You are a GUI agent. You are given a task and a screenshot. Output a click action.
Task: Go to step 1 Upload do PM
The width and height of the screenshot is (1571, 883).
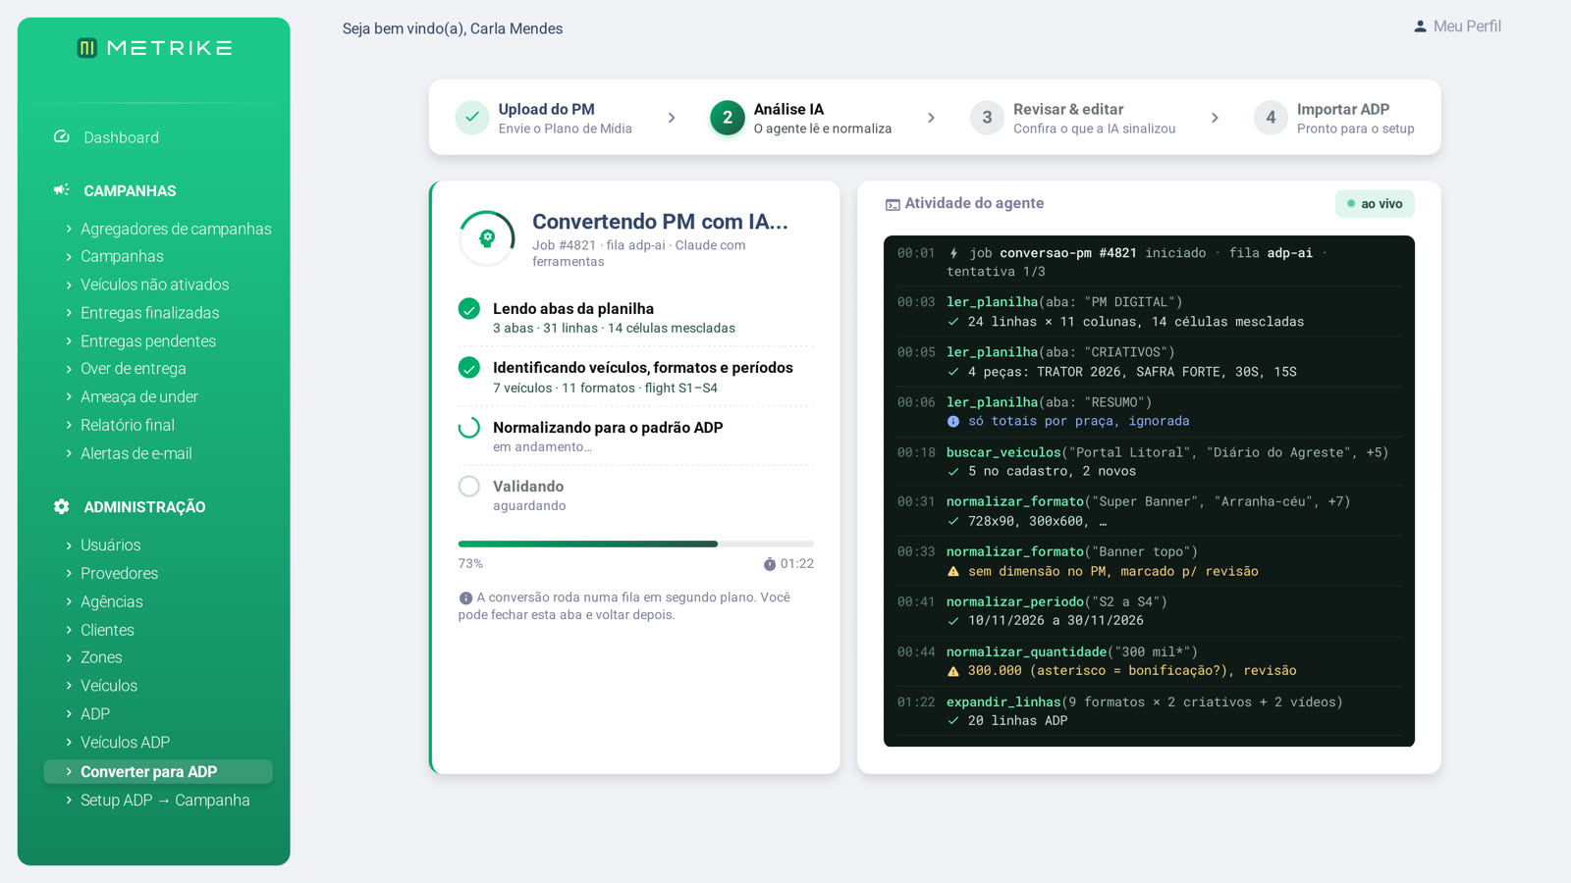[544, 118]
